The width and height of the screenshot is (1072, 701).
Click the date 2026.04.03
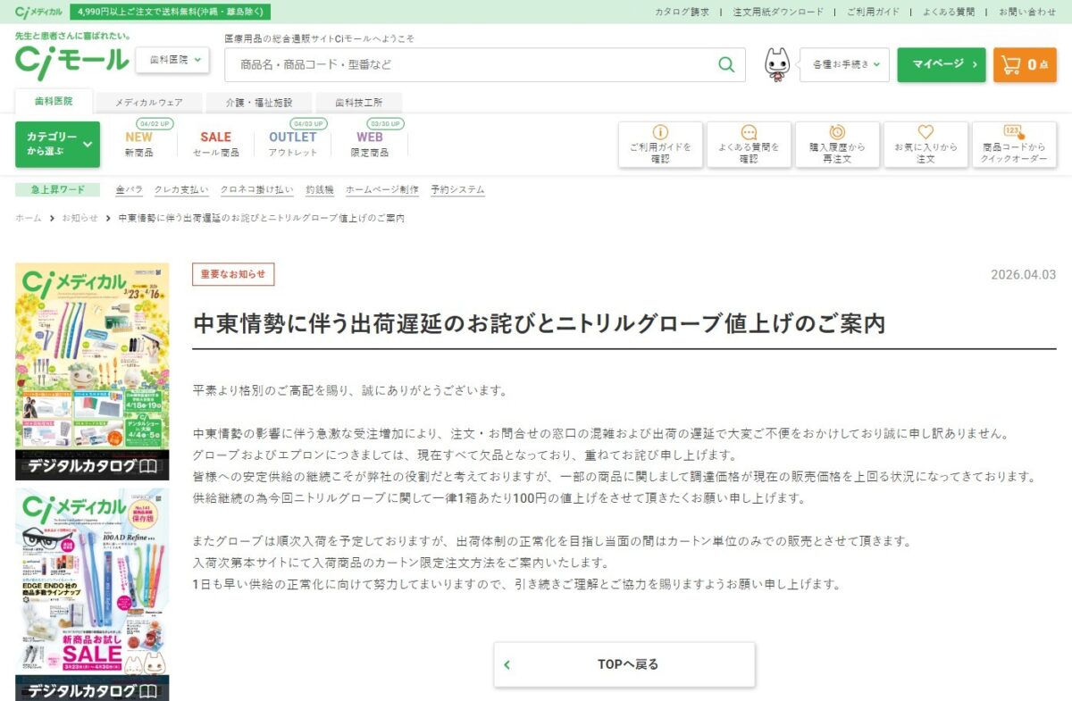[1024, 274]
